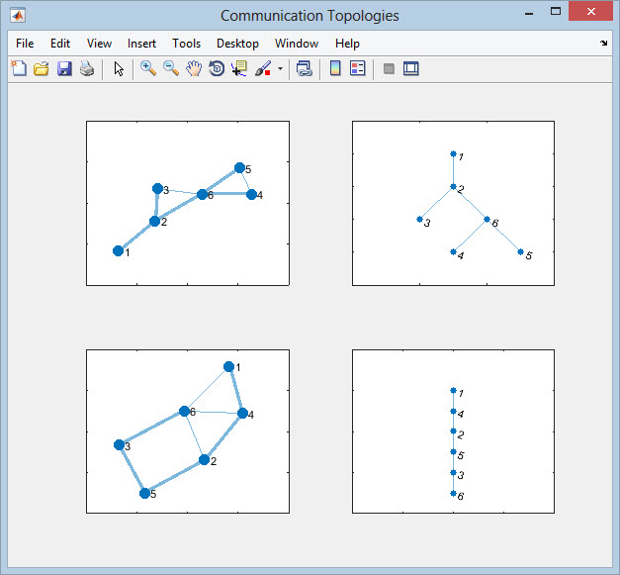Screen dimensions: 620x575
Task: Open the Desktop menu
Action: point(237,44)
